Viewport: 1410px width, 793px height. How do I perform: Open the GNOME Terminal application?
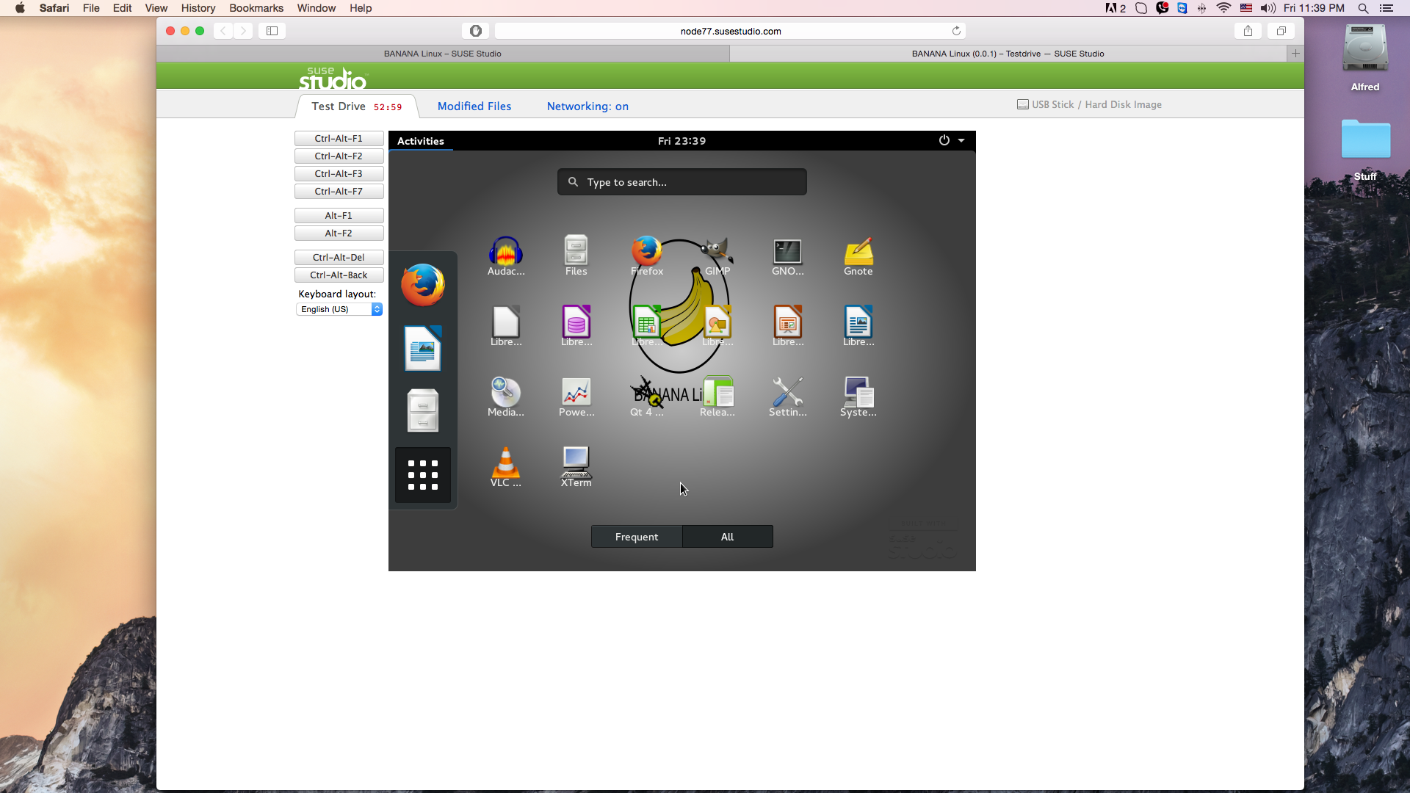tap(787, 253)
